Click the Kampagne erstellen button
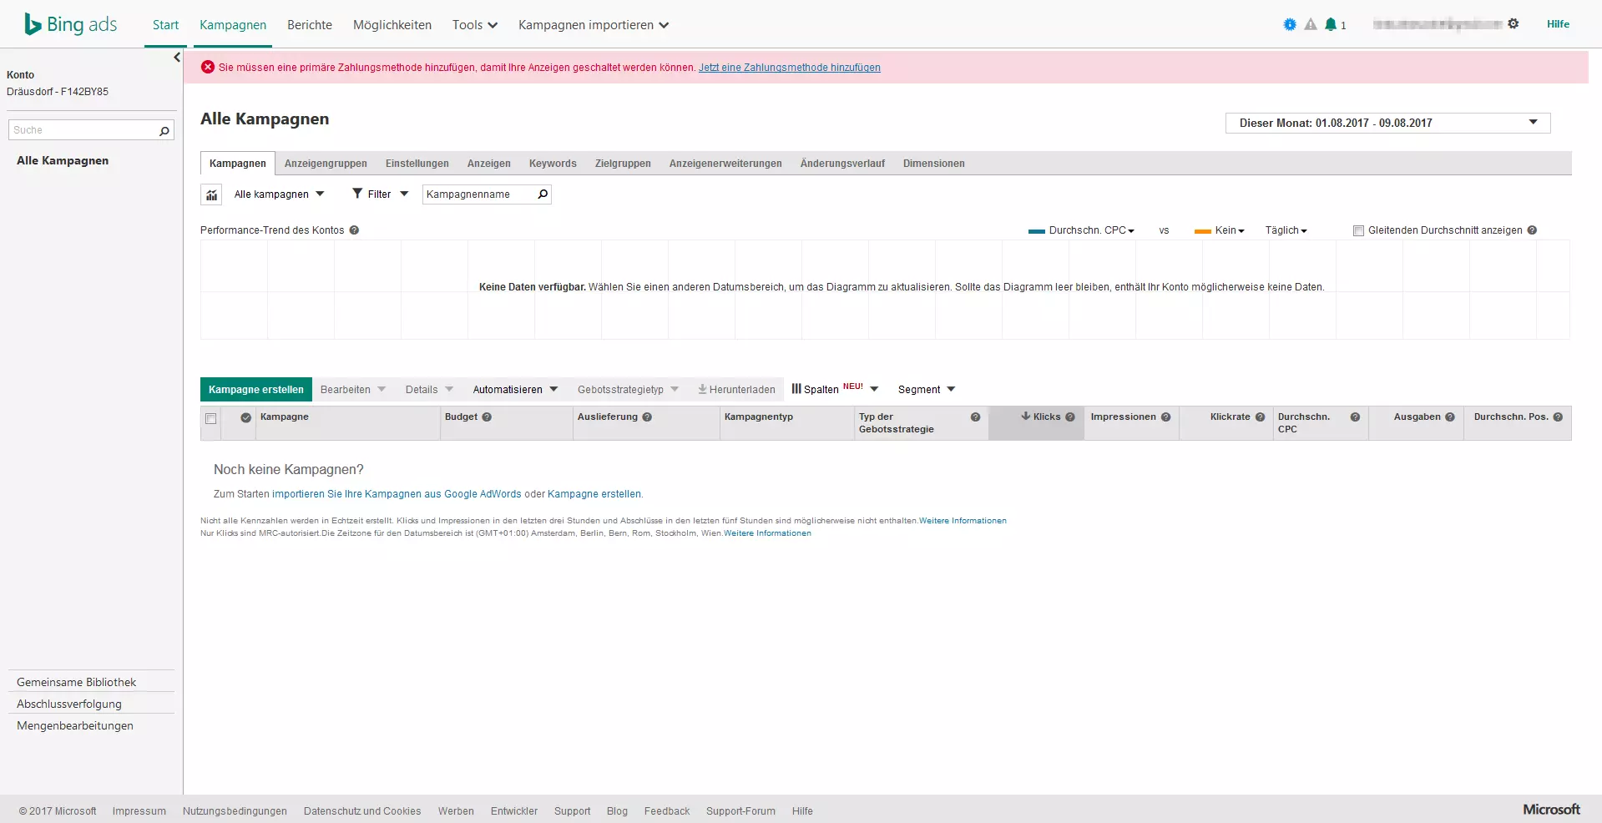The height and width of the screenshot is (823, 1602). click(x=256, y=390)
